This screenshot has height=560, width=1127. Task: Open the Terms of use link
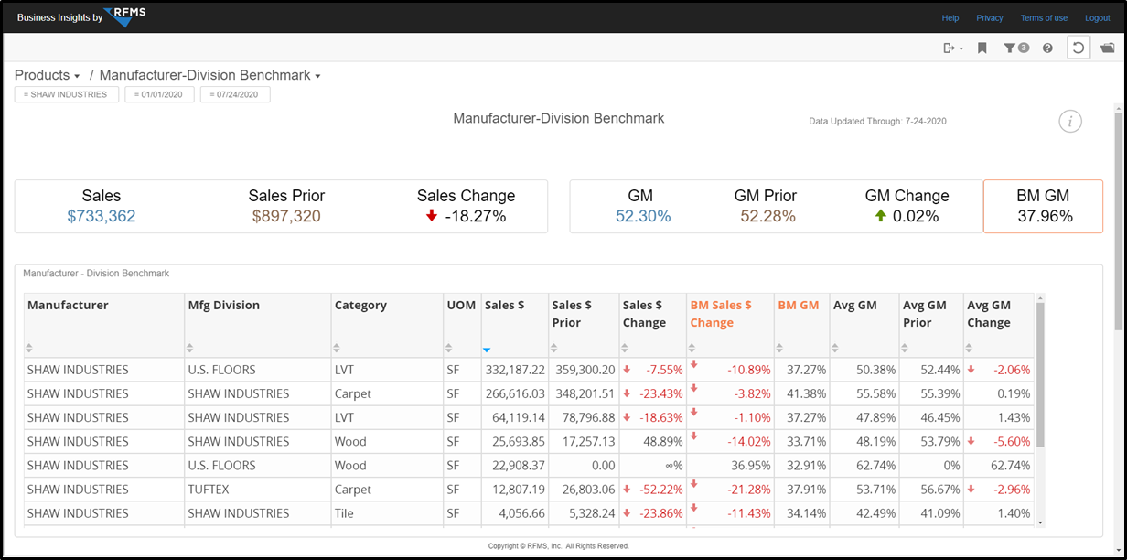pos(1044,18)
